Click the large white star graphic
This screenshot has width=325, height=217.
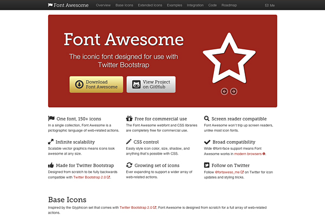(229, 58)
